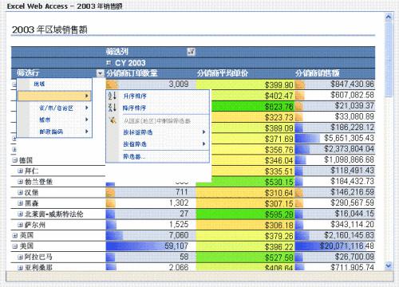Image resolution: width=399 pixels, height=287 pixels.
Task: Expand the 英国 row
Action: (14, 235)
